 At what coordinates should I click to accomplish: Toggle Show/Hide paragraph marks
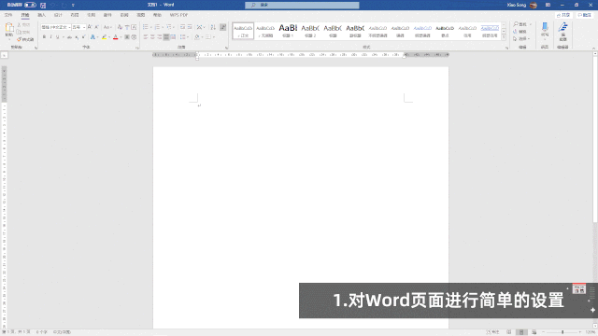223,27
